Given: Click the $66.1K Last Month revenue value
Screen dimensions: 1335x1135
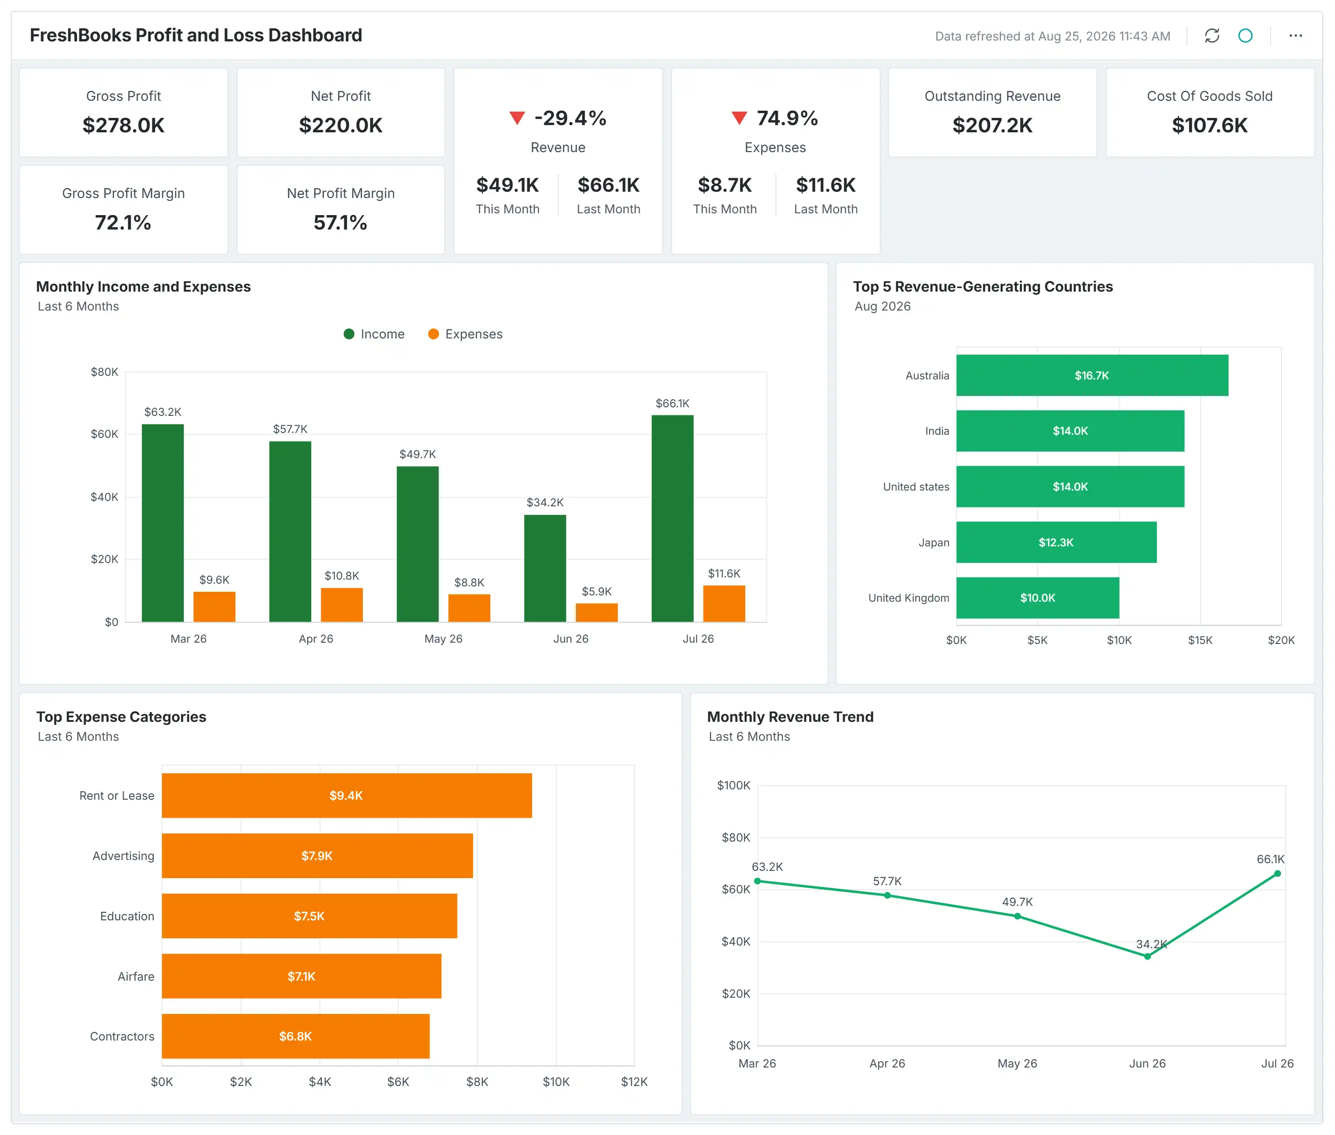Looking at the screenshot, I should click(x=608, y=185).
